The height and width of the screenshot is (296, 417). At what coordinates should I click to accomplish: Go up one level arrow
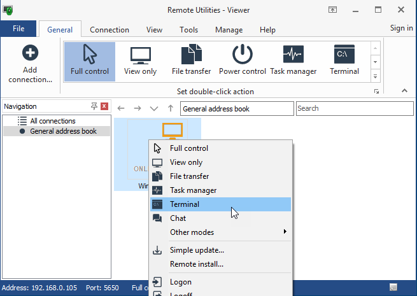[x=171, y=108]
